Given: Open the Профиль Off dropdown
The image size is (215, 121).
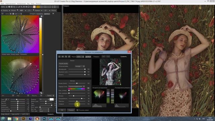Looking at the screenshot, I should (x=44, y=99).
